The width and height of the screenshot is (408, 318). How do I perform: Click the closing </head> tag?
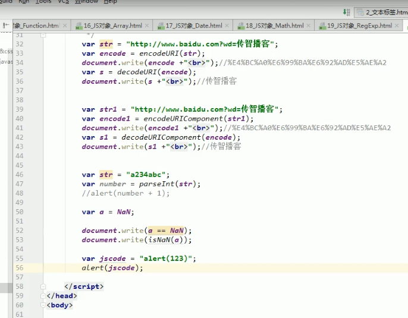click(x=62, y=296)
